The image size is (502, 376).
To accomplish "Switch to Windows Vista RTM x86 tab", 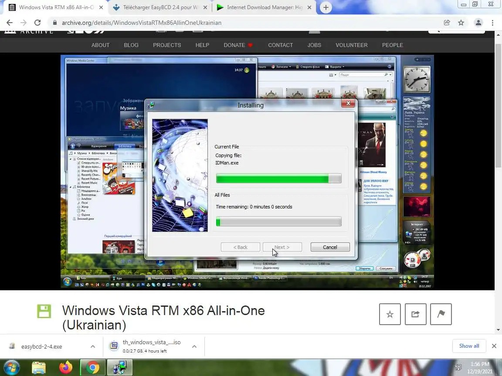I will click(x=56, y=7).
